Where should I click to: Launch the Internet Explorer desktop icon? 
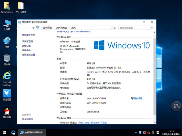coord(7,79)
